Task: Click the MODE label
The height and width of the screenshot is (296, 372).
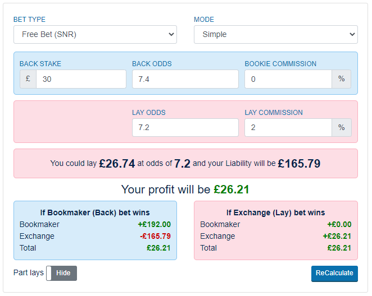Action: coord(204,20)
